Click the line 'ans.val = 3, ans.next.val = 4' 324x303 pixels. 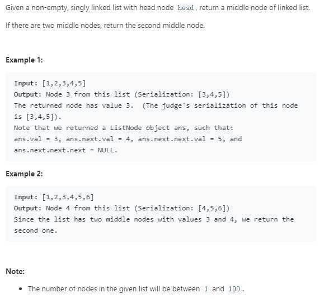coord(128,139)
